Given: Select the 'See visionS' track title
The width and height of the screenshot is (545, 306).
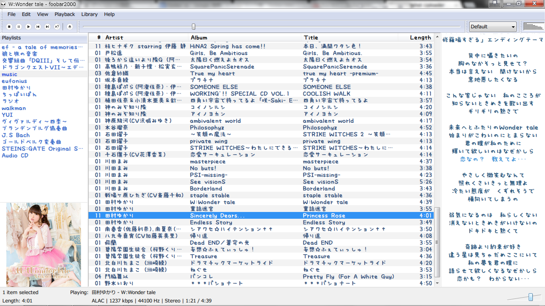Looking at the screenshot, I should tap(320, 182).
